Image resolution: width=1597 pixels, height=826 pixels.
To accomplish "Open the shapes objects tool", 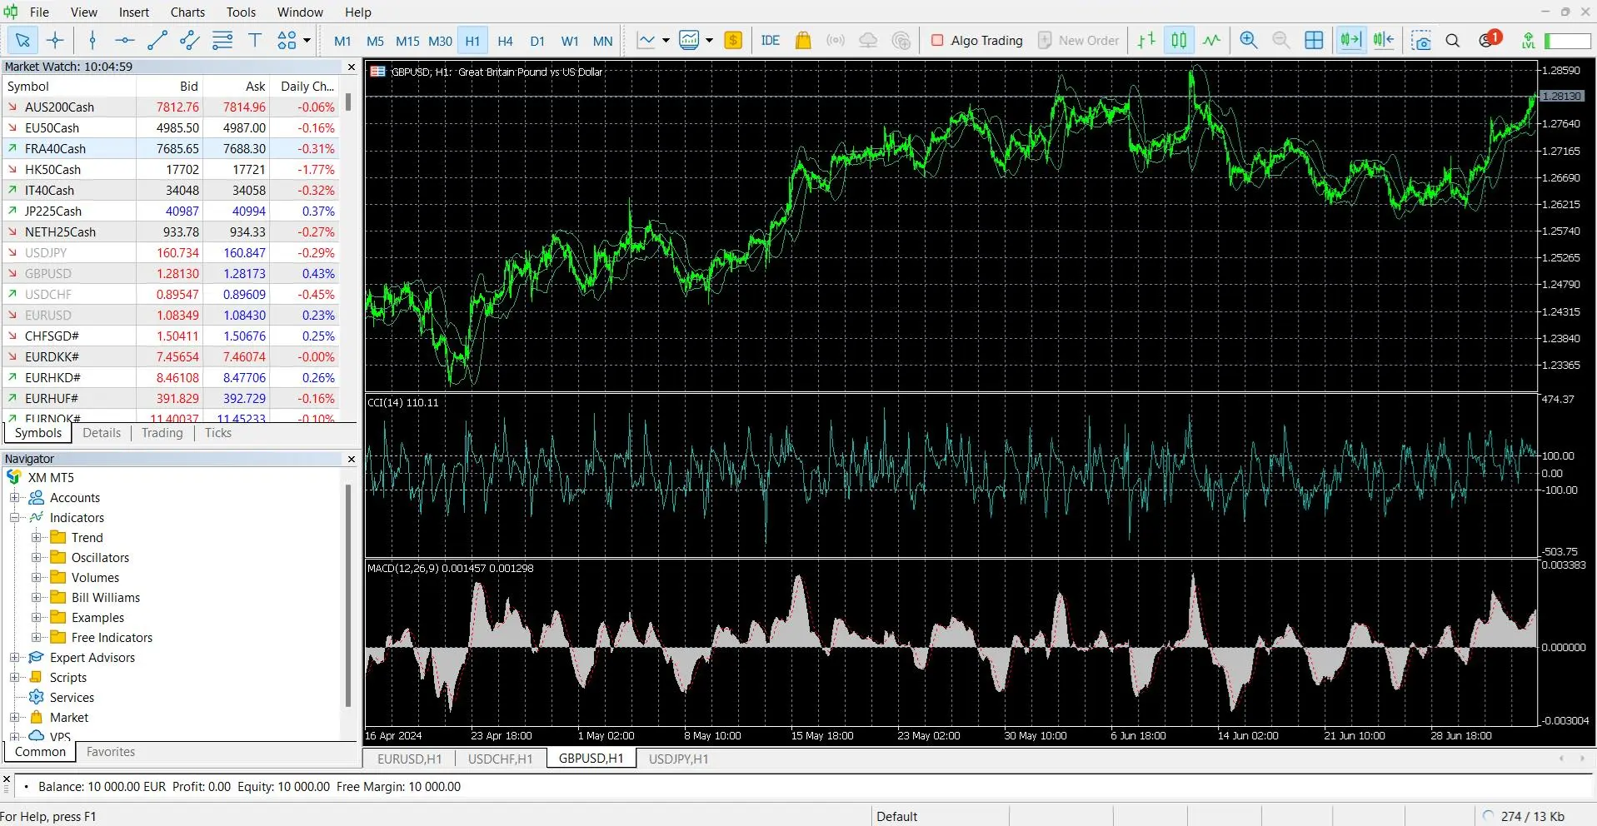I will [x=287, y=40].
